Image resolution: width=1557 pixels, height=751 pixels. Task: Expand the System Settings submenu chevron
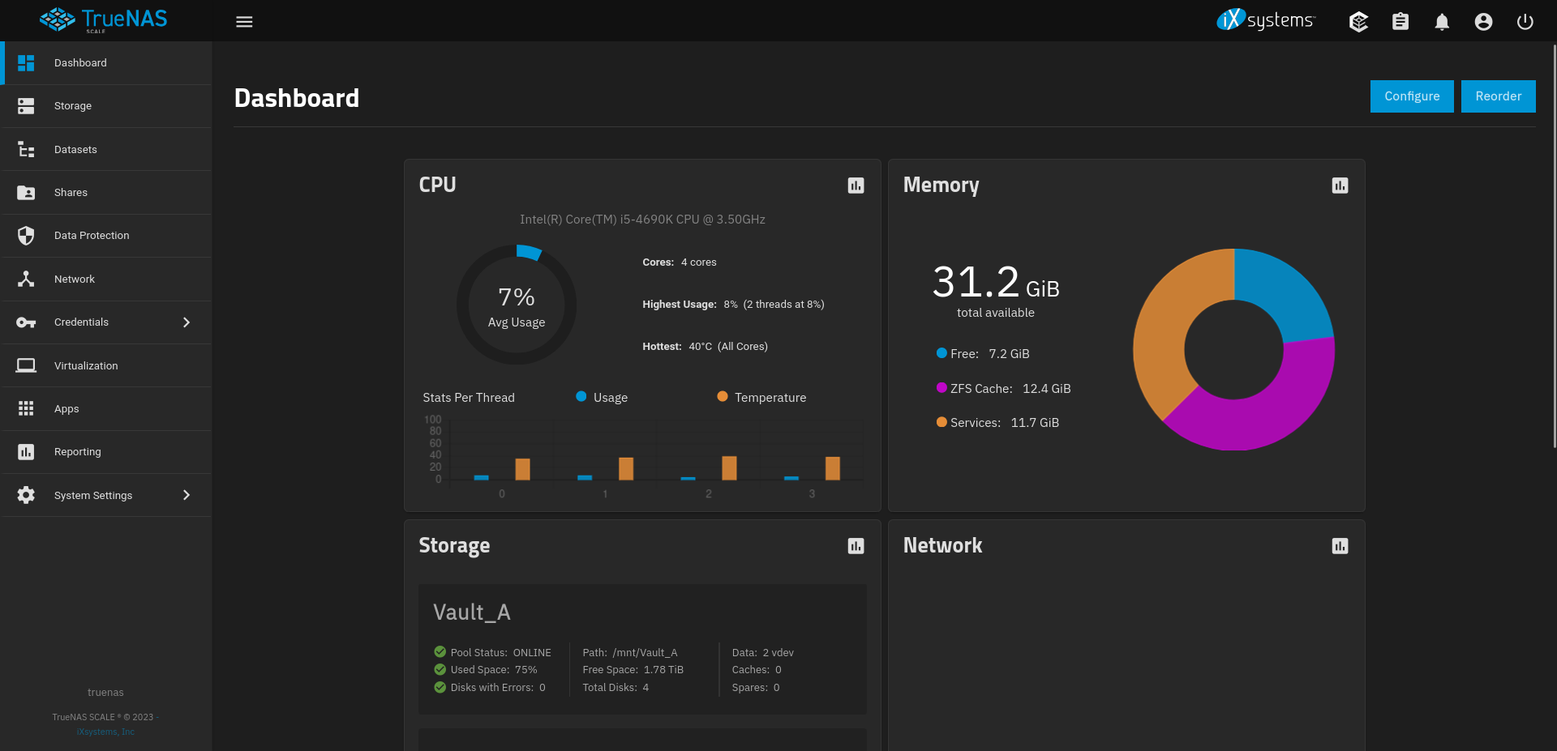[187, 495]
